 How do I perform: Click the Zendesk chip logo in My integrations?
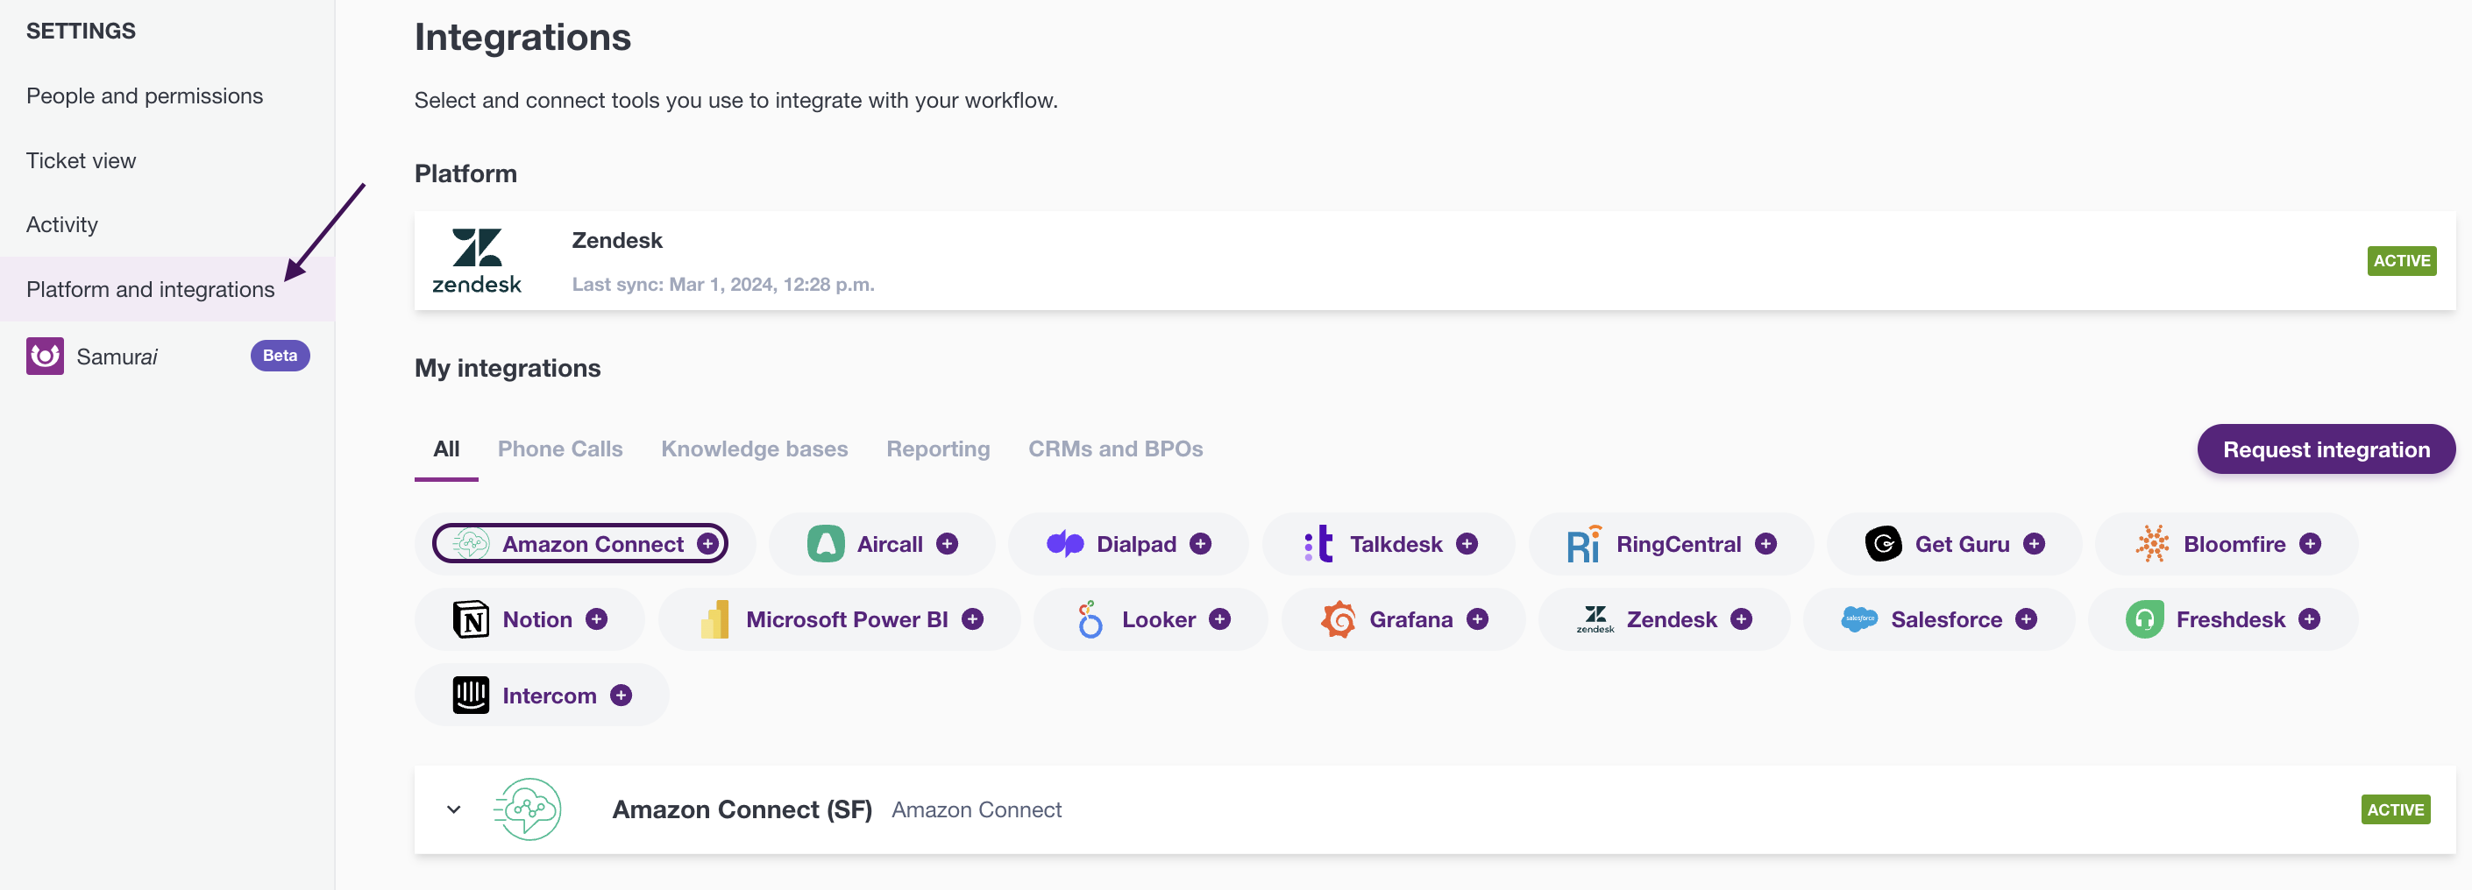pyautogui.click(x=1595, y=619)
